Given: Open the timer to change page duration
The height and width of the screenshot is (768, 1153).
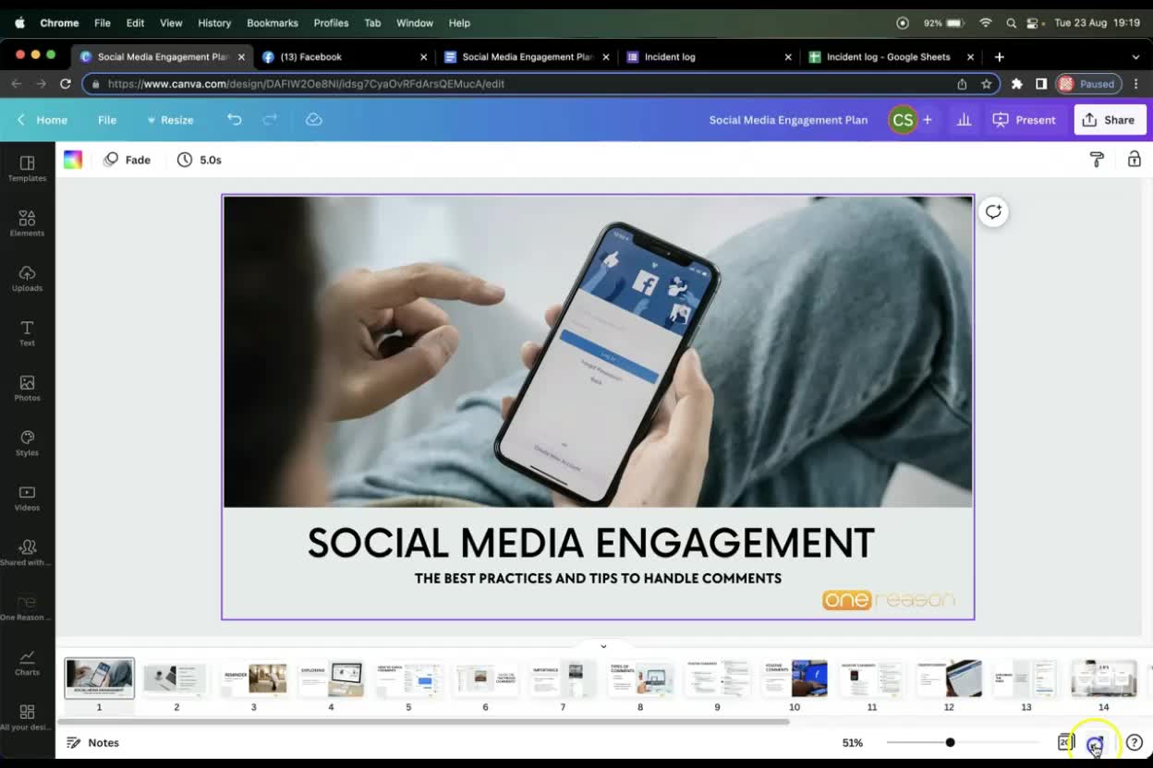Looking at the screenshot, I should pos(199,159).
